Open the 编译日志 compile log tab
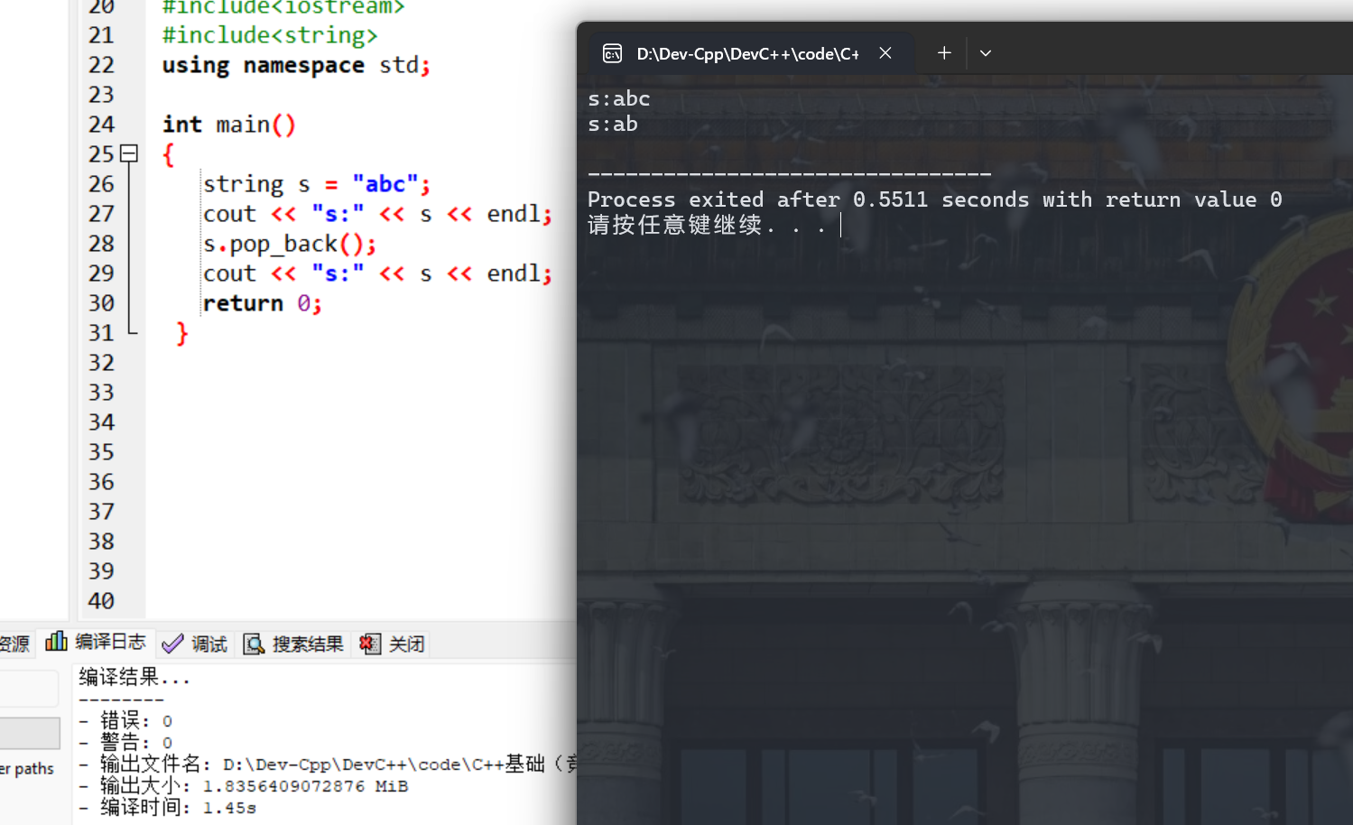 [97, 642]
